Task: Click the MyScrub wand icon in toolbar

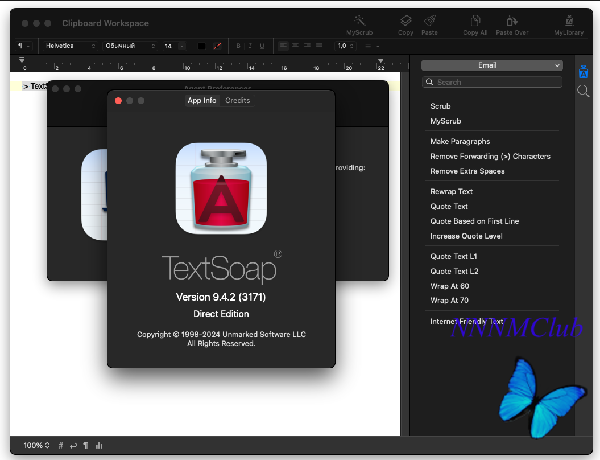Action: 359,20
